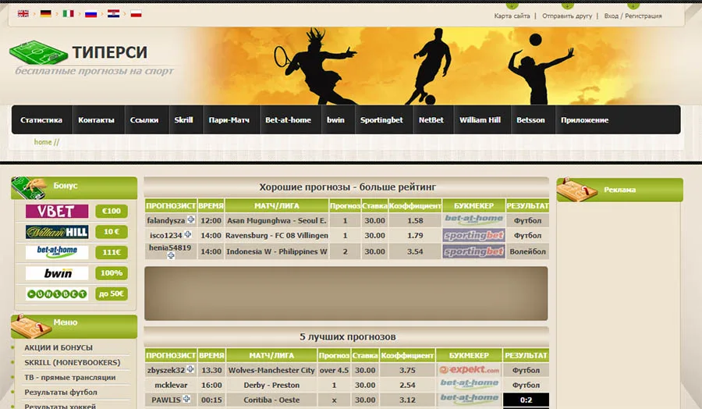Open William Hill logo in the Бонус panel
Viewport: 702px width, 409px height.
click(57, 232)
